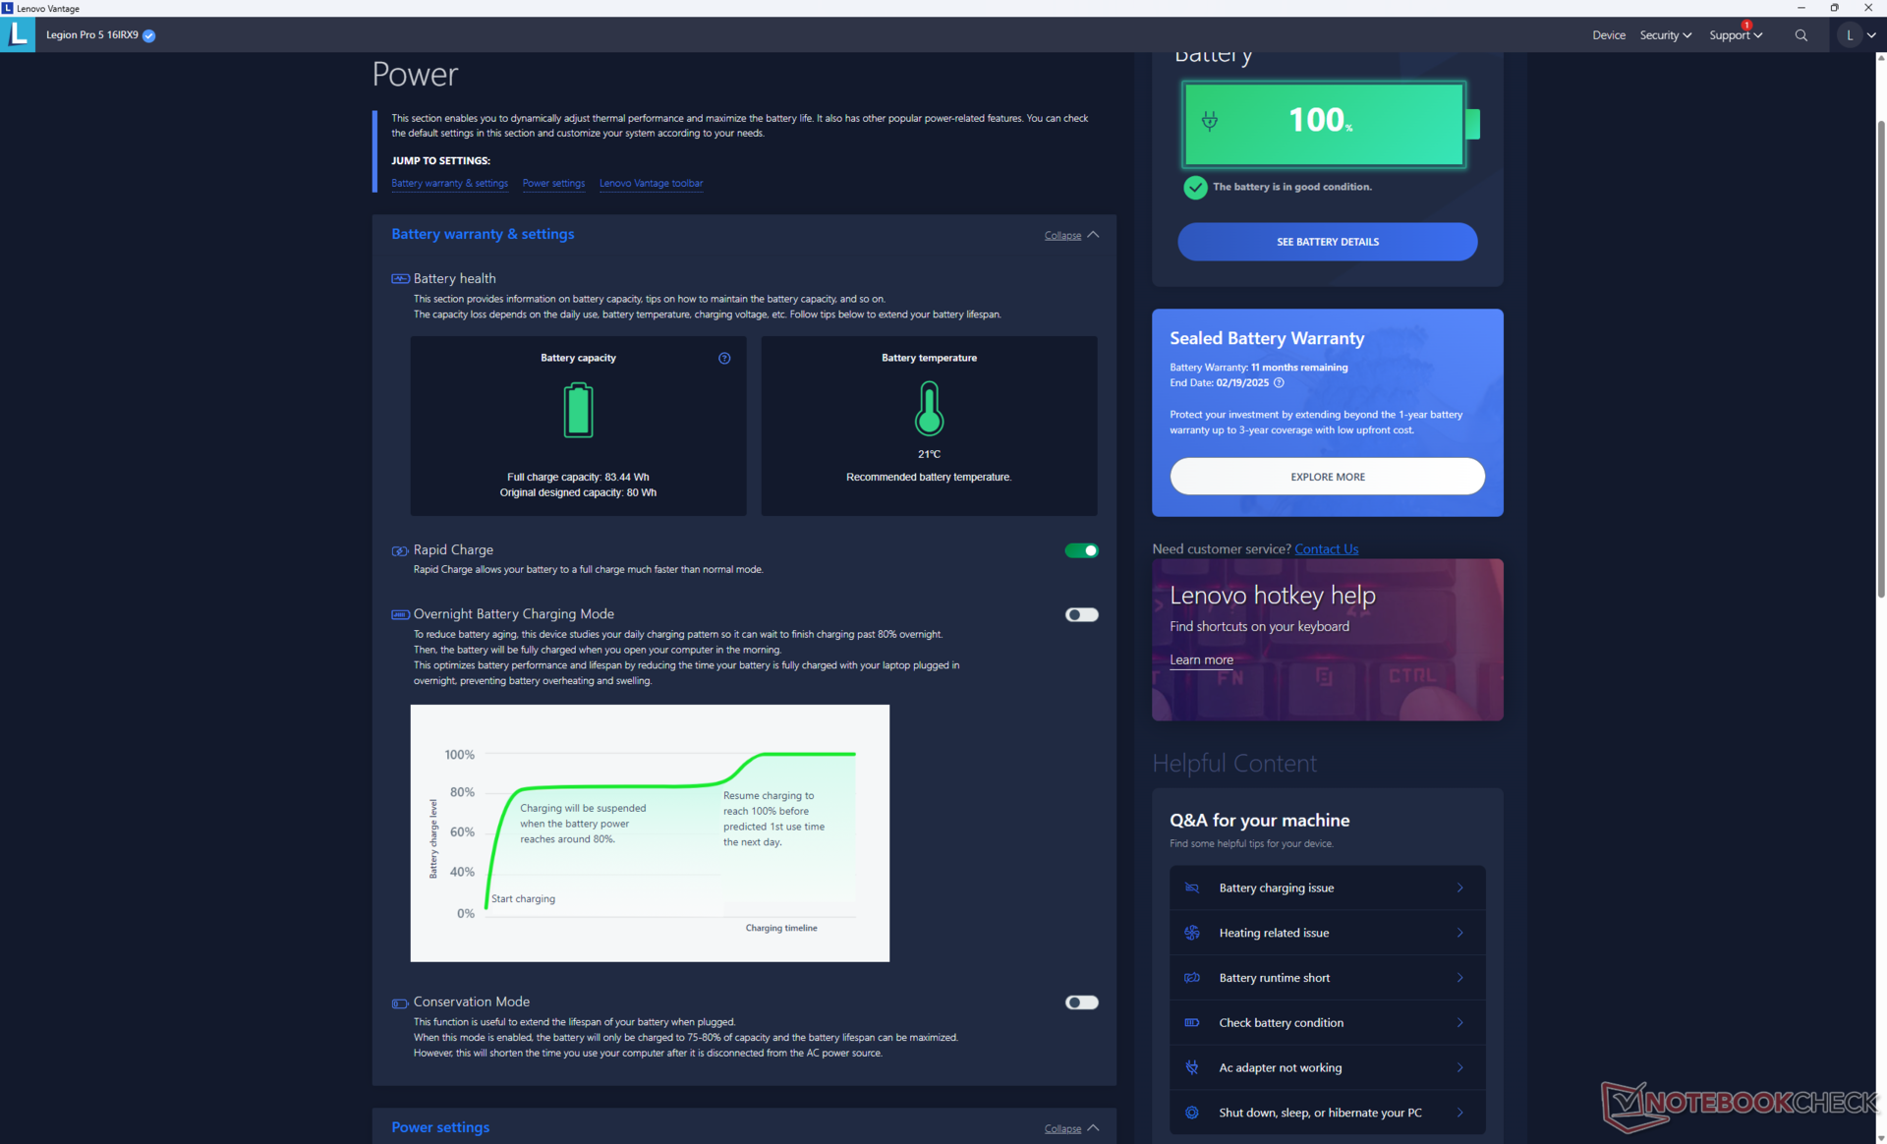Click the user profile avatar icon

(1849, 35)
